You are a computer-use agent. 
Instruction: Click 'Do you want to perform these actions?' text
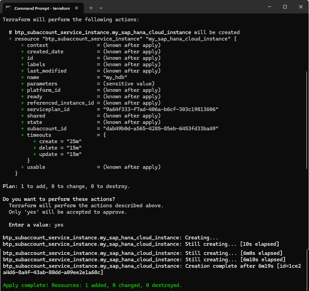pyautogui.click(x=59, y=199)
